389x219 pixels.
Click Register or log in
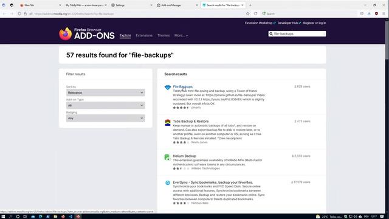pyautogui.click(x=314, y=23)
